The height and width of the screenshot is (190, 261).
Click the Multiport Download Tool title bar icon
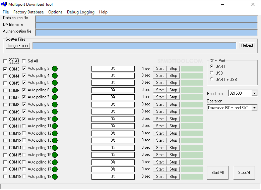(4, 4)
